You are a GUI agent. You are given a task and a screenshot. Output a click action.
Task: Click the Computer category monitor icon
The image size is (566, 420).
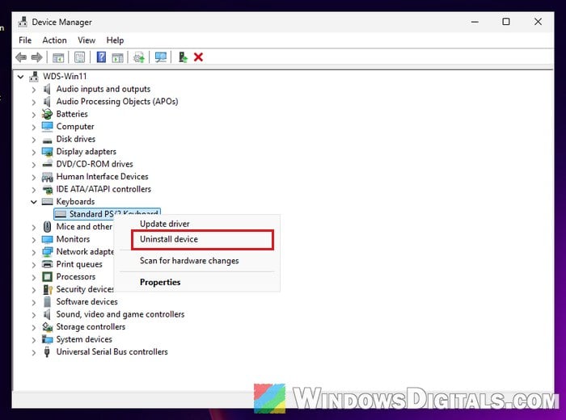[47, 127]
